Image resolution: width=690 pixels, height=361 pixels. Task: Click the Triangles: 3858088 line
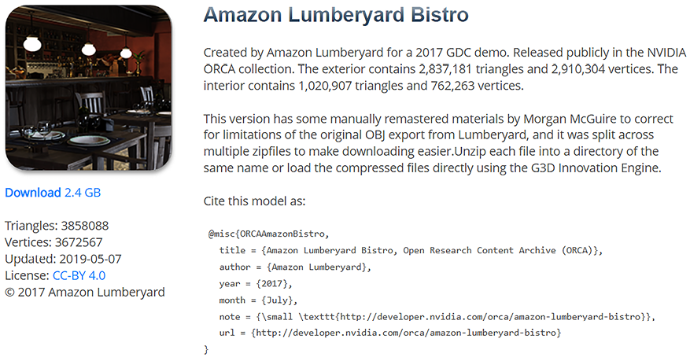click(x=57, y=226)
